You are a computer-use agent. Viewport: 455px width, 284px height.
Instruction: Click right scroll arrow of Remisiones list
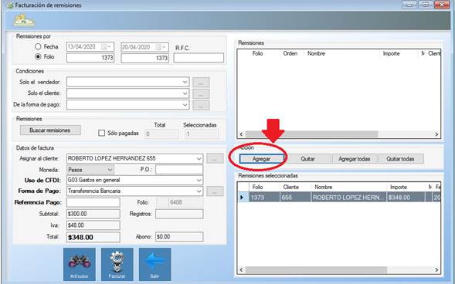[436, 134]
